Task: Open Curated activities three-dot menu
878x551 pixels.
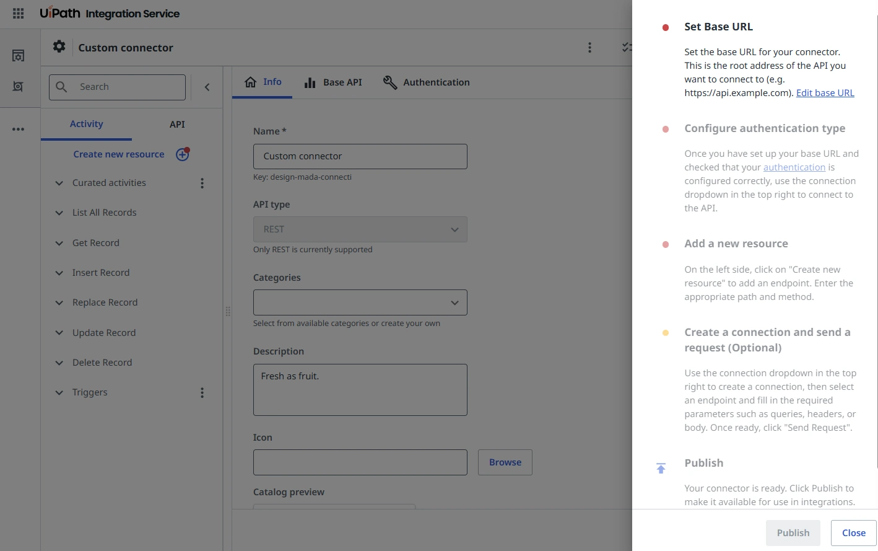Action: point(202,183)
